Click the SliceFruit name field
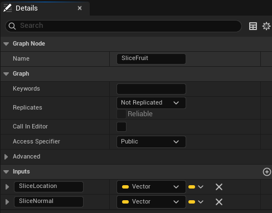The image size is (272, 213). pyautogui.click(x=151, y=59)
